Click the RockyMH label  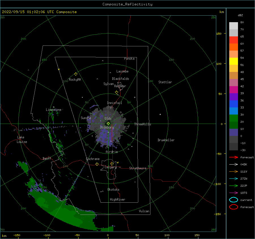coord(75,80)
